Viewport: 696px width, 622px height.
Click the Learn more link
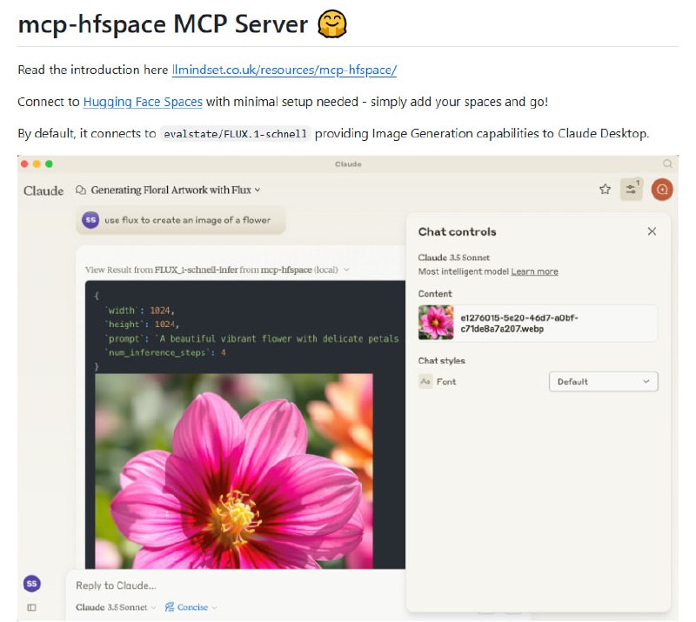[x=535, y=271]
